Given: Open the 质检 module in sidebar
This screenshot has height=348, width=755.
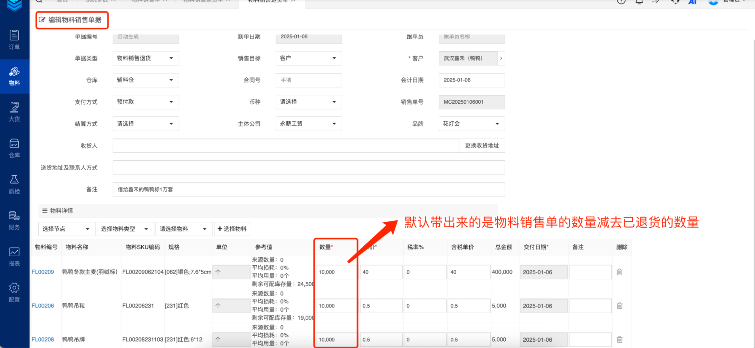Looking at the screenshot, I should 14,184.
